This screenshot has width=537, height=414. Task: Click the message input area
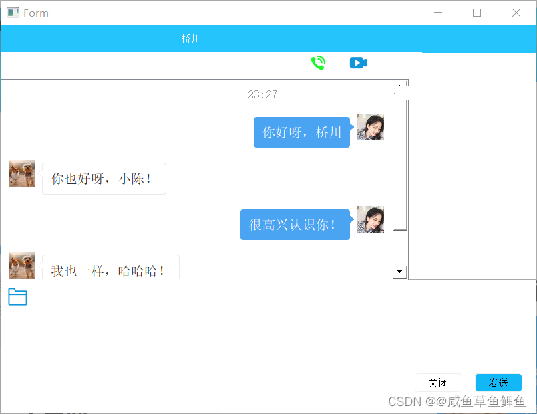coord(200,334)
